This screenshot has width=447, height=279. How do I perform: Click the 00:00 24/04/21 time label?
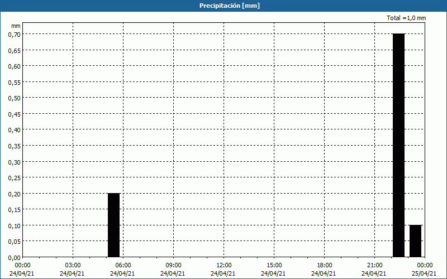point(22,270)
